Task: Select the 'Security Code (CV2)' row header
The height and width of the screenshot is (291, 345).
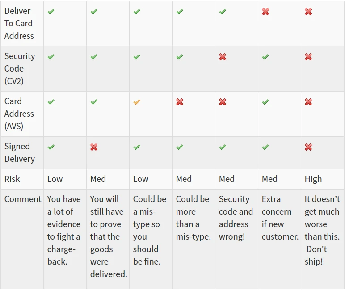Action: pyautogui.click(x=22, y=69)
